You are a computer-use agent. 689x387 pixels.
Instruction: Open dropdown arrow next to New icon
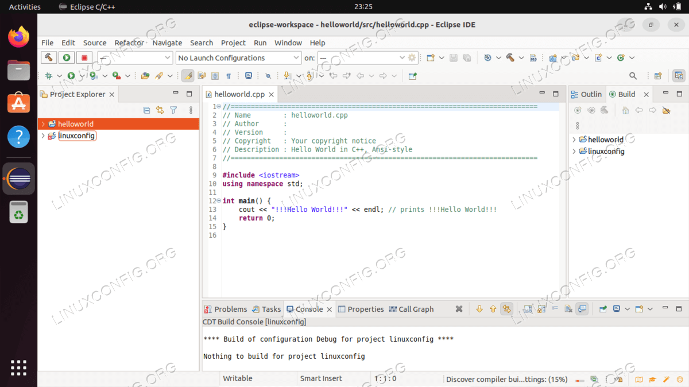point(441,58)
